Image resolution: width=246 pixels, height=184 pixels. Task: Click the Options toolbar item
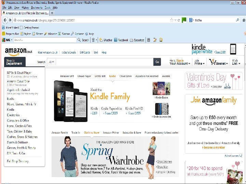(77, 34)
